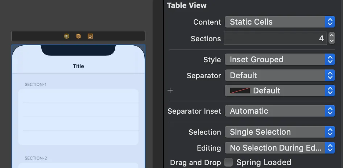Click the plus icon beside separator color
The image size is (343, 168).
point(170,90)
